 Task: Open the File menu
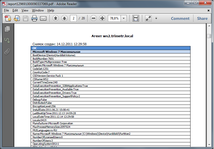6,10
